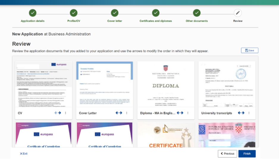
Task: Open the Croatian identity card thumbnail
Action: pyautogui.click(x=227, y=135)
